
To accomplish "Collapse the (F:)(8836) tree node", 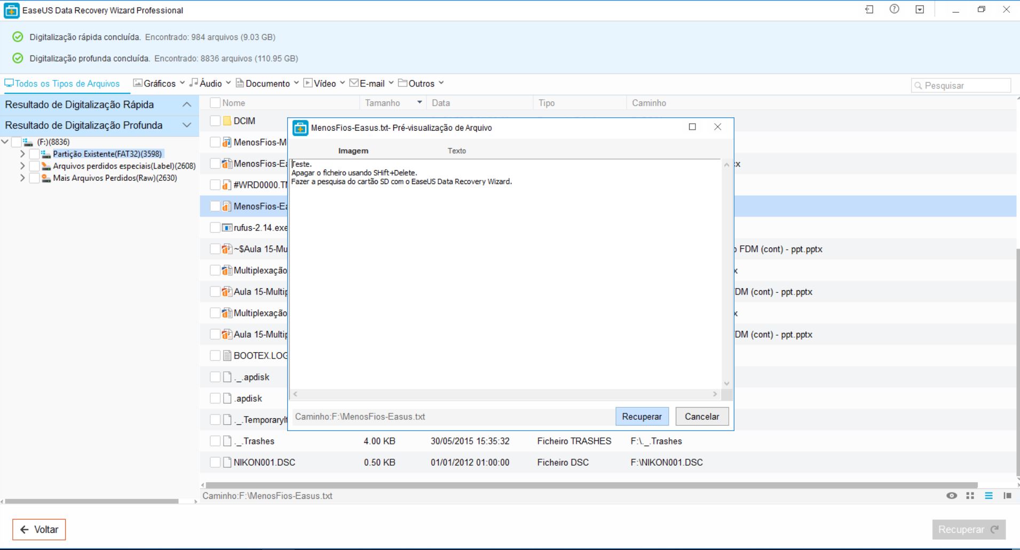I will tap(5, 142).
